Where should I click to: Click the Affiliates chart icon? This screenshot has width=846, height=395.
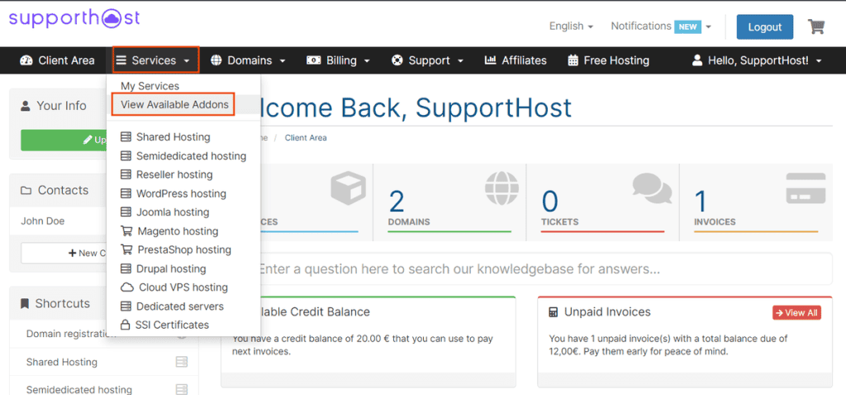pos(491,60)
